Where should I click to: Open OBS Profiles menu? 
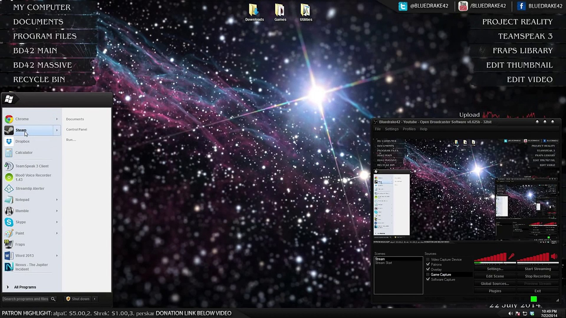[409, 129]
